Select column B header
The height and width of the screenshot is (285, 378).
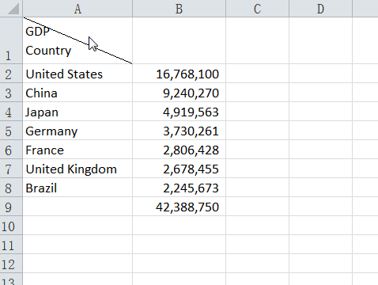click(x=179, y=9)
